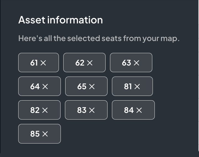Image resolution: width=199 pixels, height=157 pixels.
Task: Click the number 63 on its chip
Action: [127, 63]
